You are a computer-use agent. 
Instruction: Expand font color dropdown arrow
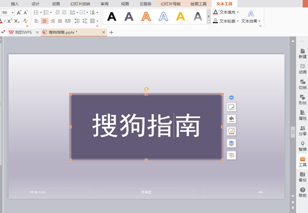tap(5, 21)
